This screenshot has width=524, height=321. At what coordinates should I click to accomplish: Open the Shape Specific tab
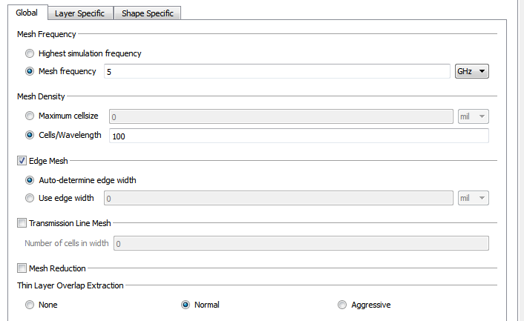[147, 13]
